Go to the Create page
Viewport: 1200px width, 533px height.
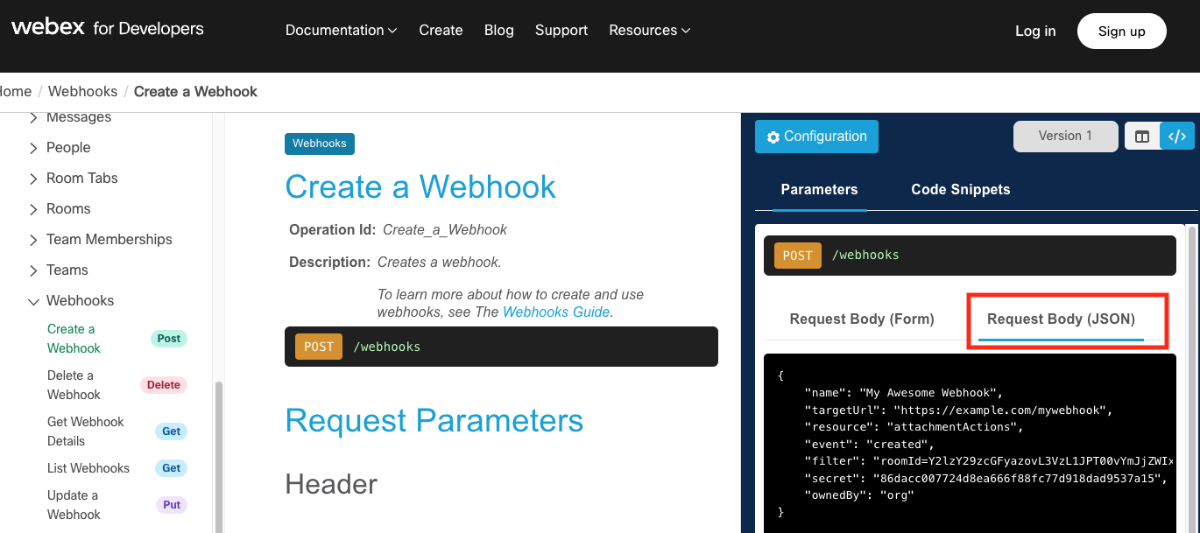(441, 30)
